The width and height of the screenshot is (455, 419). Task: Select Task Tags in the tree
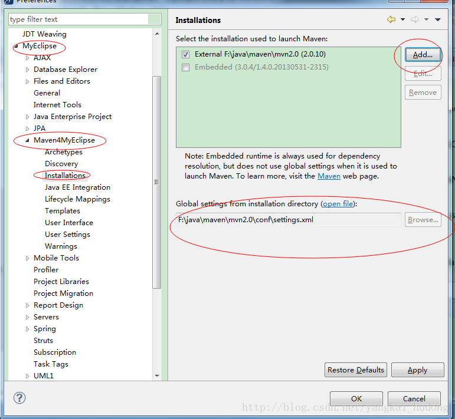(x=51, y=364)
